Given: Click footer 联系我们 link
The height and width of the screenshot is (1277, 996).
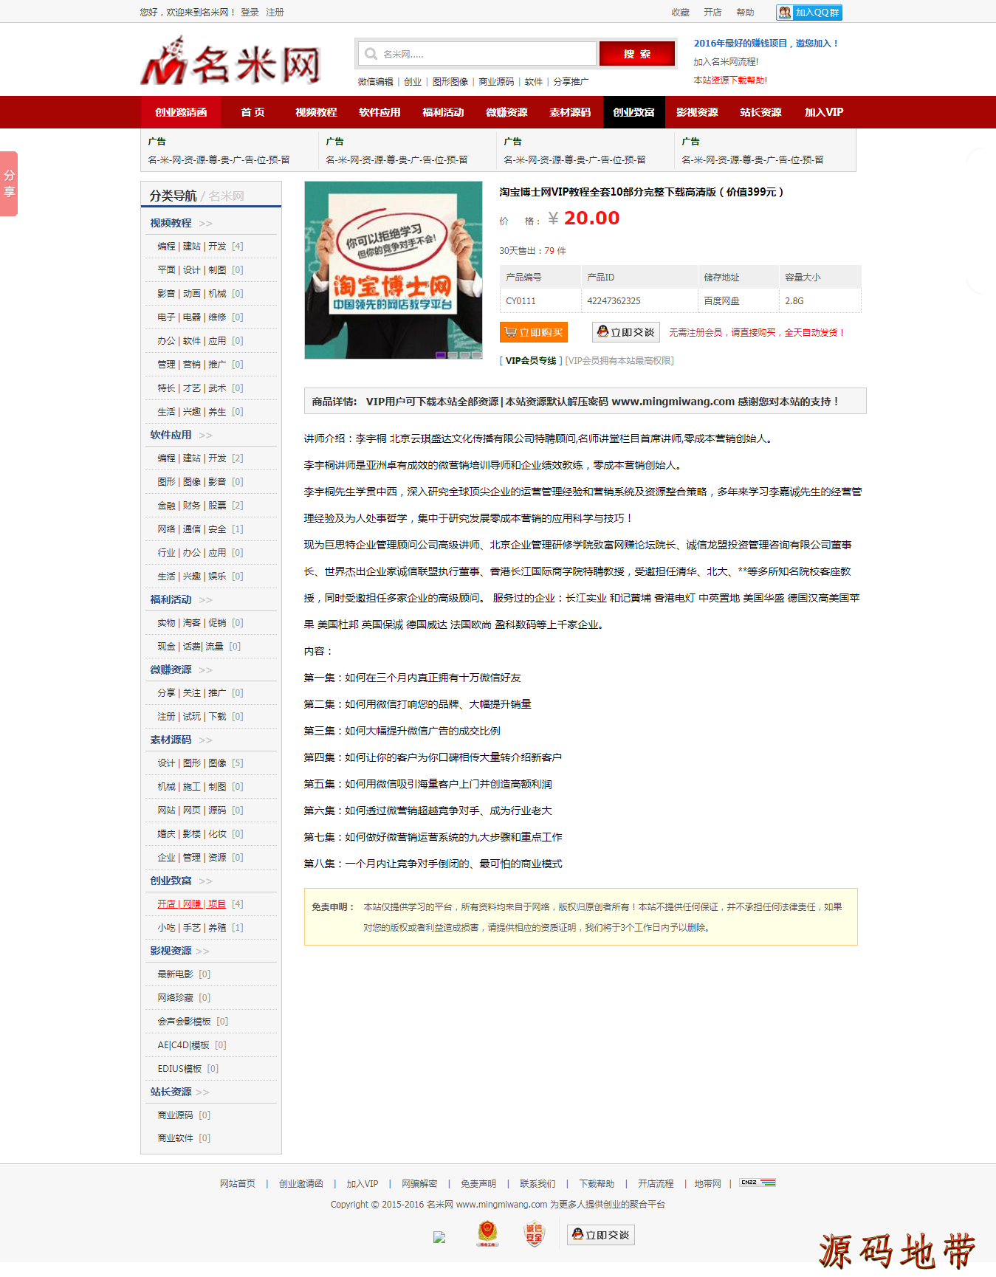Looking at the screenshot, I should [538, 1184].
